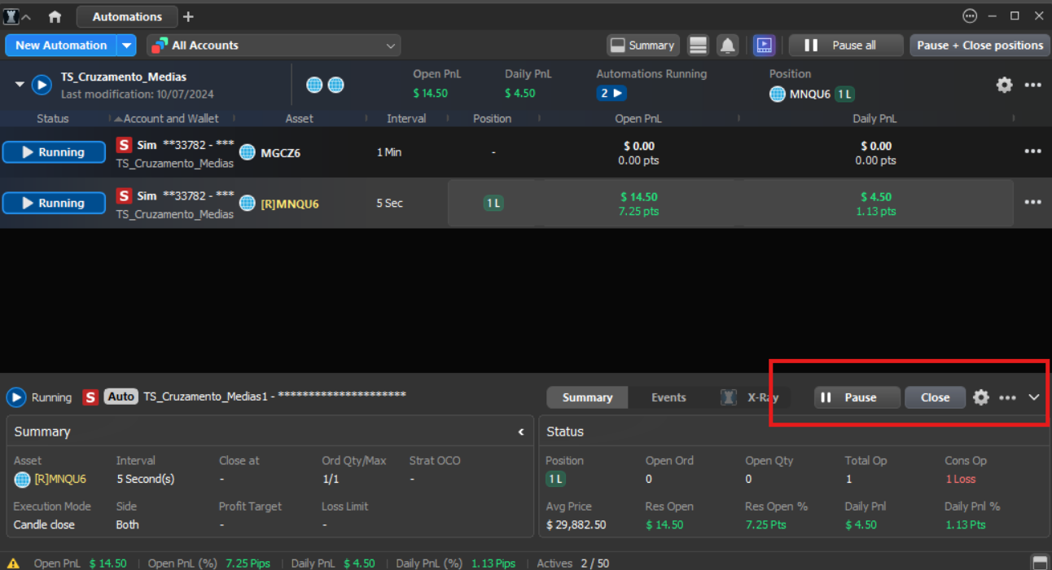
Task: Click the 1 Loss value under Cons Op
Action: 960,479
